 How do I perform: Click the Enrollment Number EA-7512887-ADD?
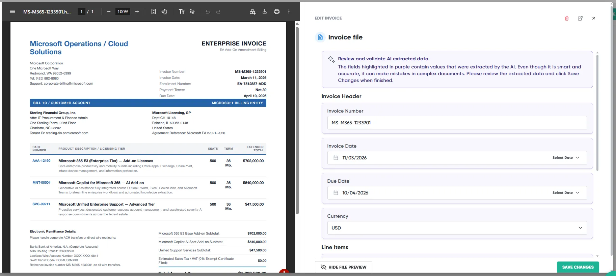(251, 84)
